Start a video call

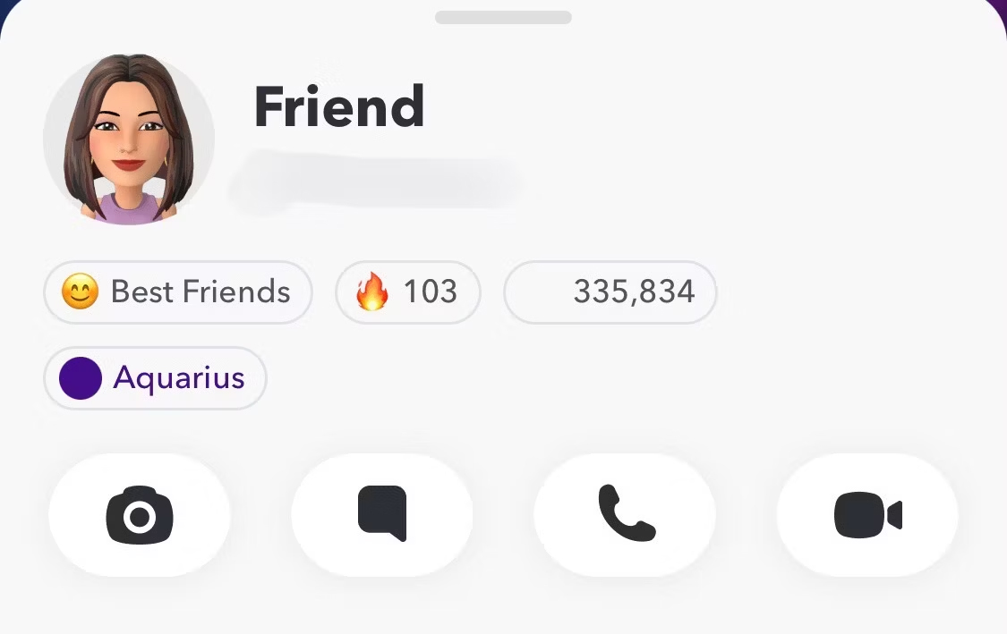[867, 515]
